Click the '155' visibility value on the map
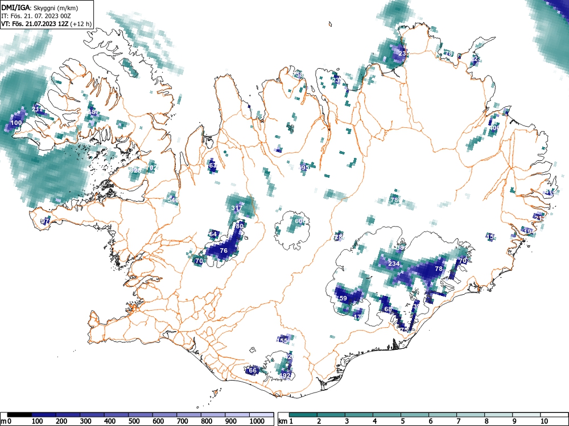Image resolution: width=569 pixels, height=426 pixels. (282, 340)
